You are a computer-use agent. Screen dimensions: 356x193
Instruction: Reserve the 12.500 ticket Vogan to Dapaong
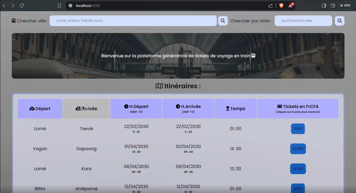tap(298, 149)
